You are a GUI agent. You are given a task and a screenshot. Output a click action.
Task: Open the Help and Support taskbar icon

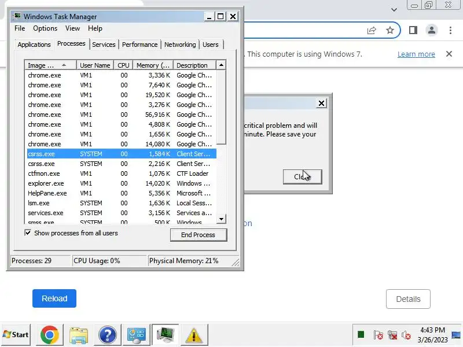[108, 335]
